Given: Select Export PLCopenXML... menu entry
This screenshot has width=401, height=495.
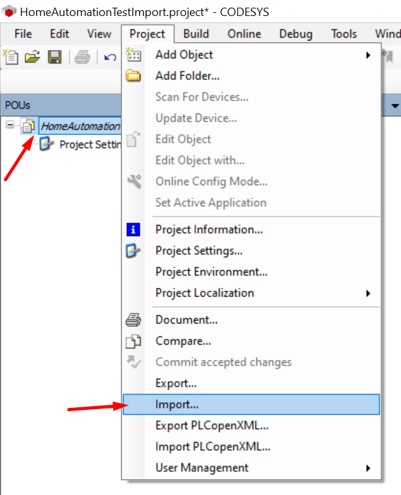Looking at the screenshot, I should [x=251, y=426].
